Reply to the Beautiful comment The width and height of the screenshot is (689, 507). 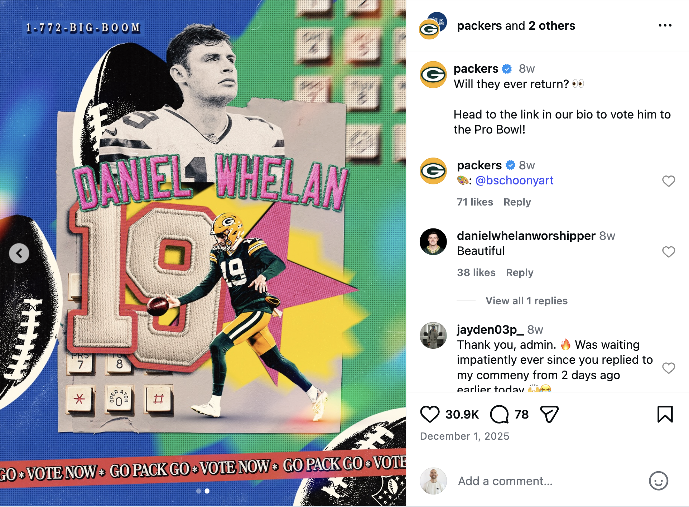[x=520, y=272]
